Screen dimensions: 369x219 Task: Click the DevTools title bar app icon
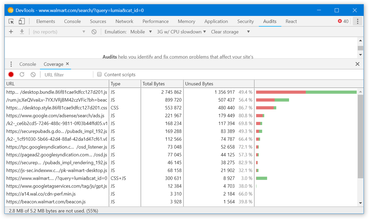pyautogui.click(x=11, y=10)
